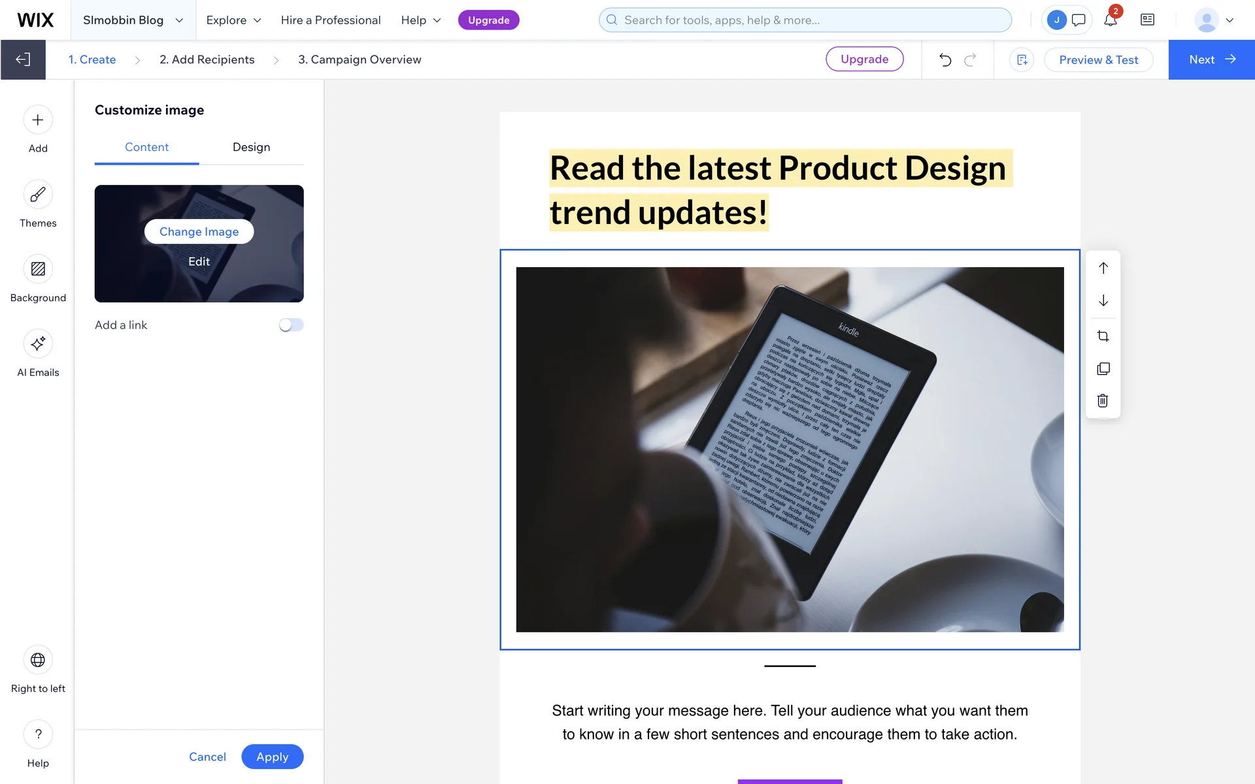Delete image section with trash icon
This screenshot has width=1255, height=784.
[1103, 400]
